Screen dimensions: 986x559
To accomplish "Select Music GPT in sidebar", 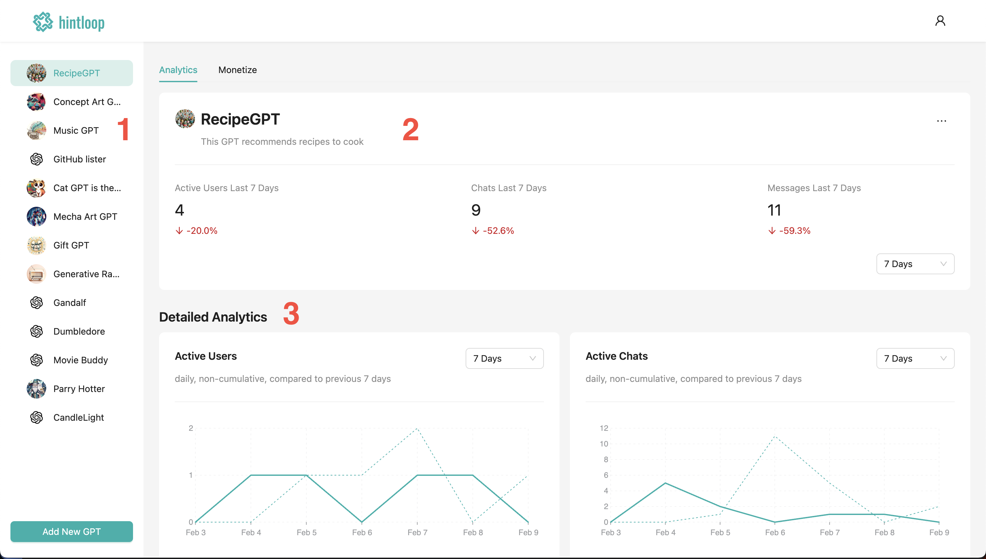I will coord(72,130).
